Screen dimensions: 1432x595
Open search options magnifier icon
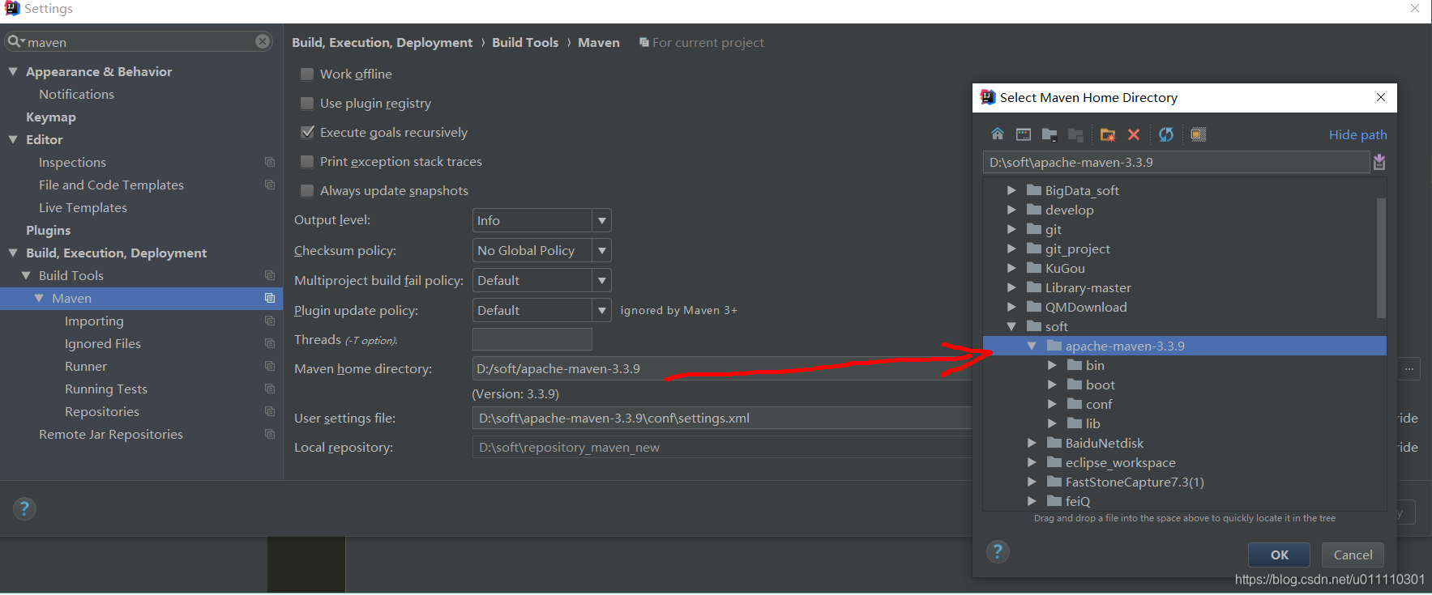(16, 41)
